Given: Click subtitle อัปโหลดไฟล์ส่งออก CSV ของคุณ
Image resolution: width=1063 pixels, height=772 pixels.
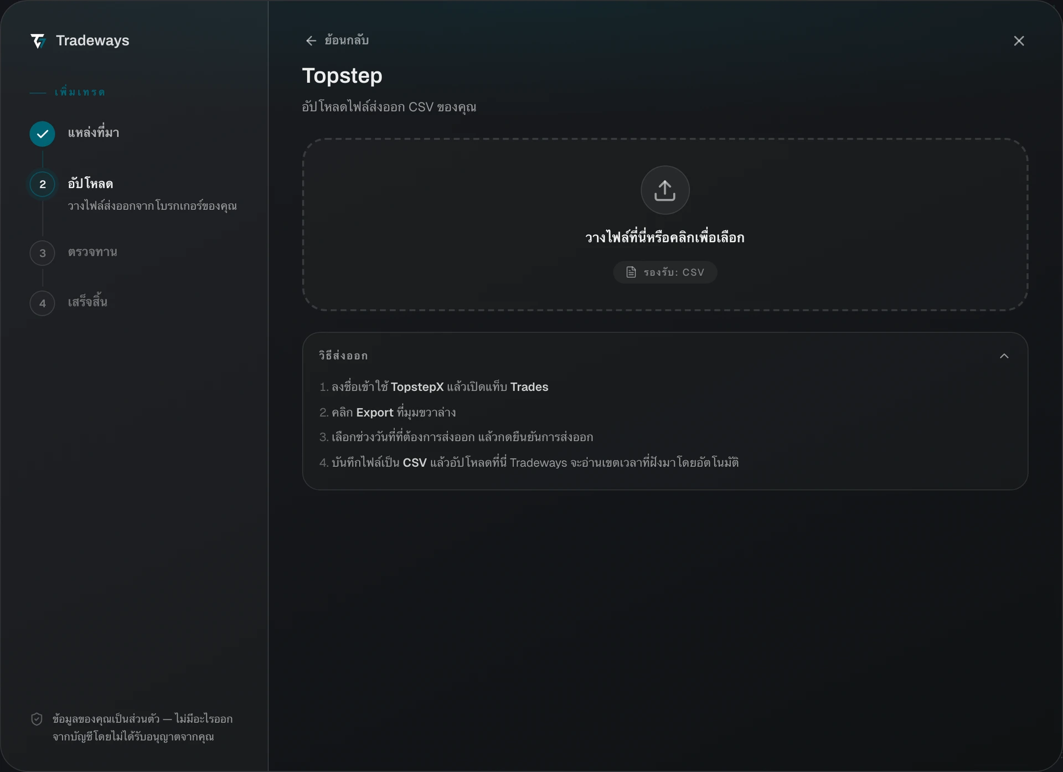Looking at the screenshot, I should (x=389, y=107).
